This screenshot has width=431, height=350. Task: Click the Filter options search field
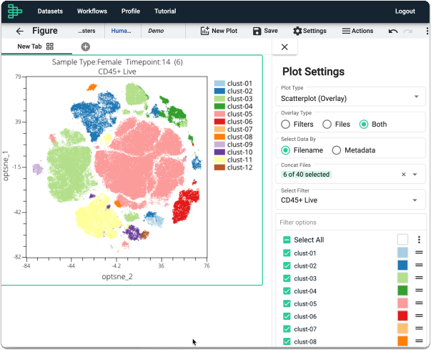click(x=351, y=222)
